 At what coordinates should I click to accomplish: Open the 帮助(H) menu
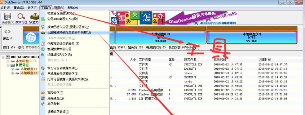pyautogui.click(x=73, y=7)
